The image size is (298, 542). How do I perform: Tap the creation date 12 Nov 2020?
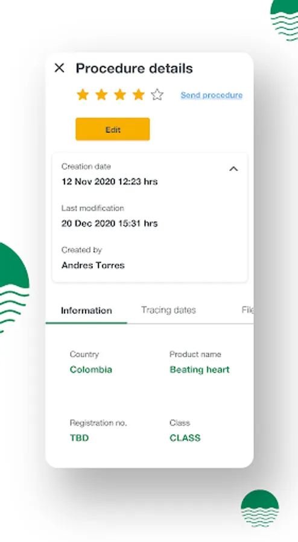click(x=110, y=181)
